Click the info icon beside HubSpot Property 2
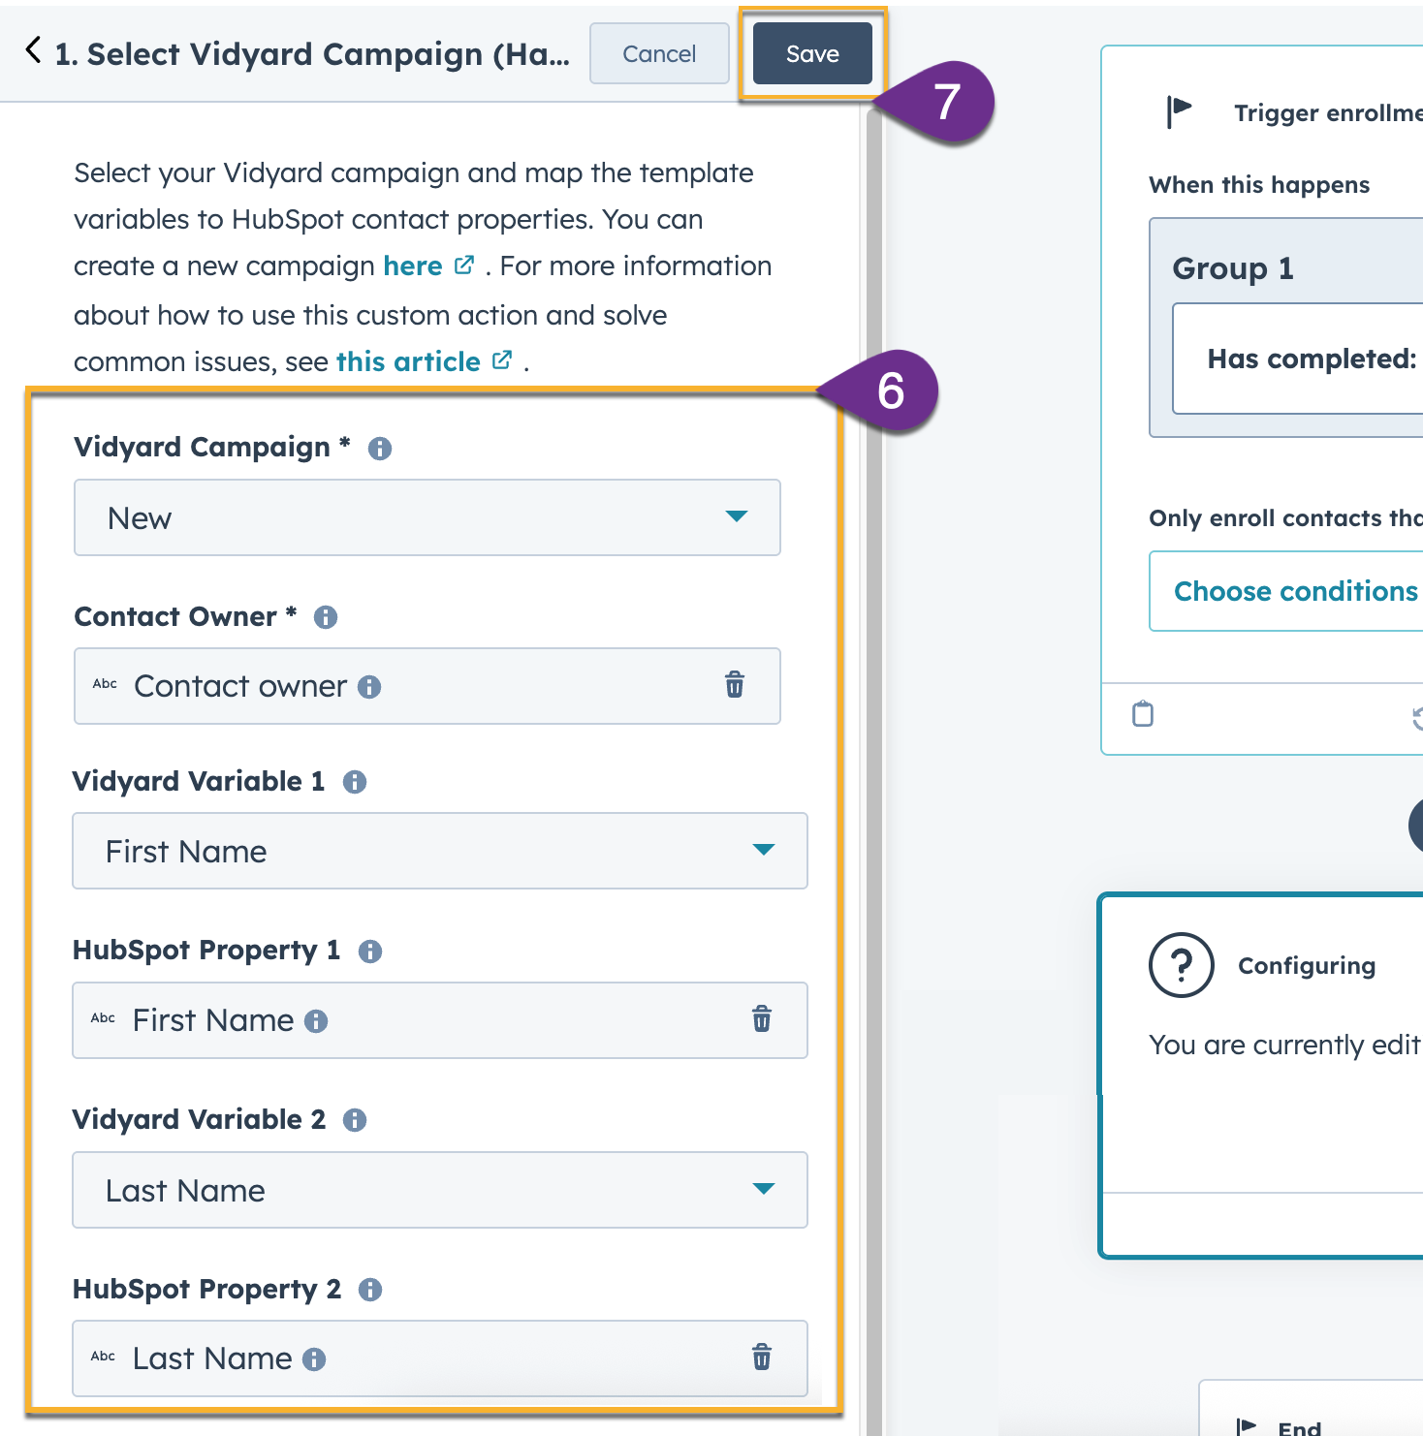 tap(370, 1290)
